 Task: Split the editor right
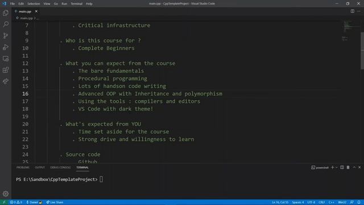point(353,11)
